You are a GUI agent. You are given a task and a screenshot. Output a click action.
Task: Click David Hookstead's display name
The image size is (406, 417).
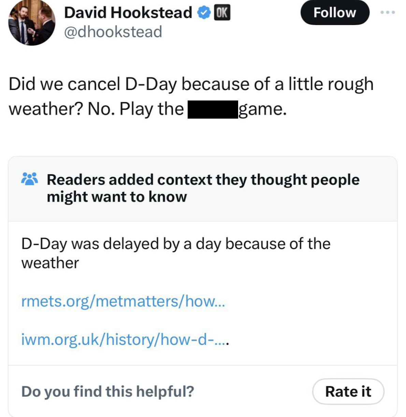(x=129, y=12)
